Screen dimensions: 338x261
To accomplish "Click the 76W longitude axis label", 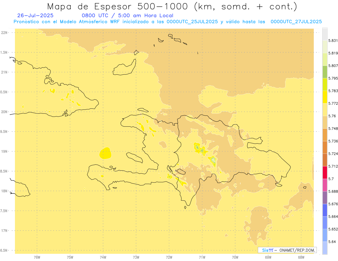I will click(37, 257).
